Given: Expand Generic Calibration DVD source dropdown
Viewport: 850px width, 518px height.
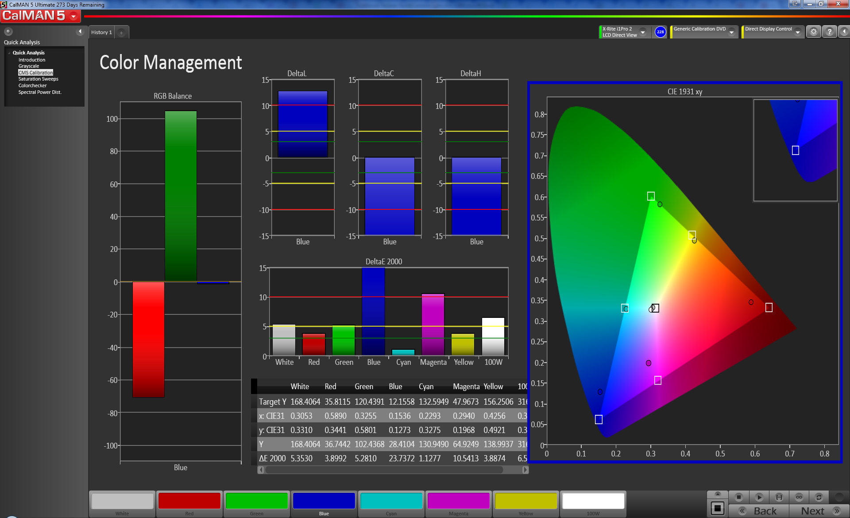Looking at the screenshot, I should (732, 32).
